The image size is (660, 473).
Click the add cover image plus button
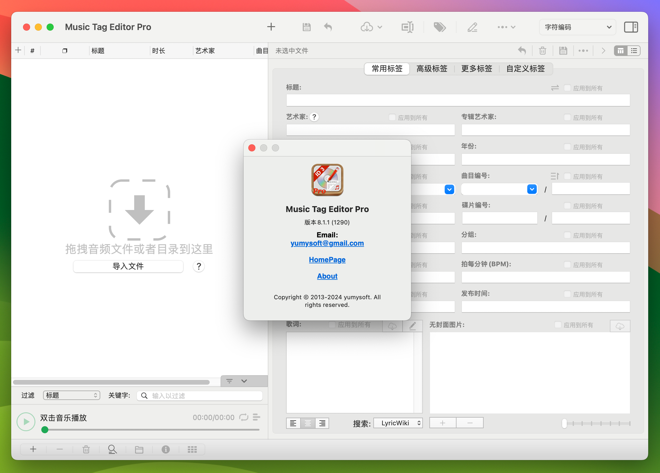443,423
